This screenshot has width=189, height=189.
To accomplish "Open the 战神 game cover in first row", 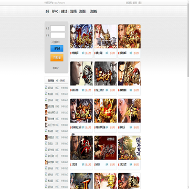I will (129, 36).
